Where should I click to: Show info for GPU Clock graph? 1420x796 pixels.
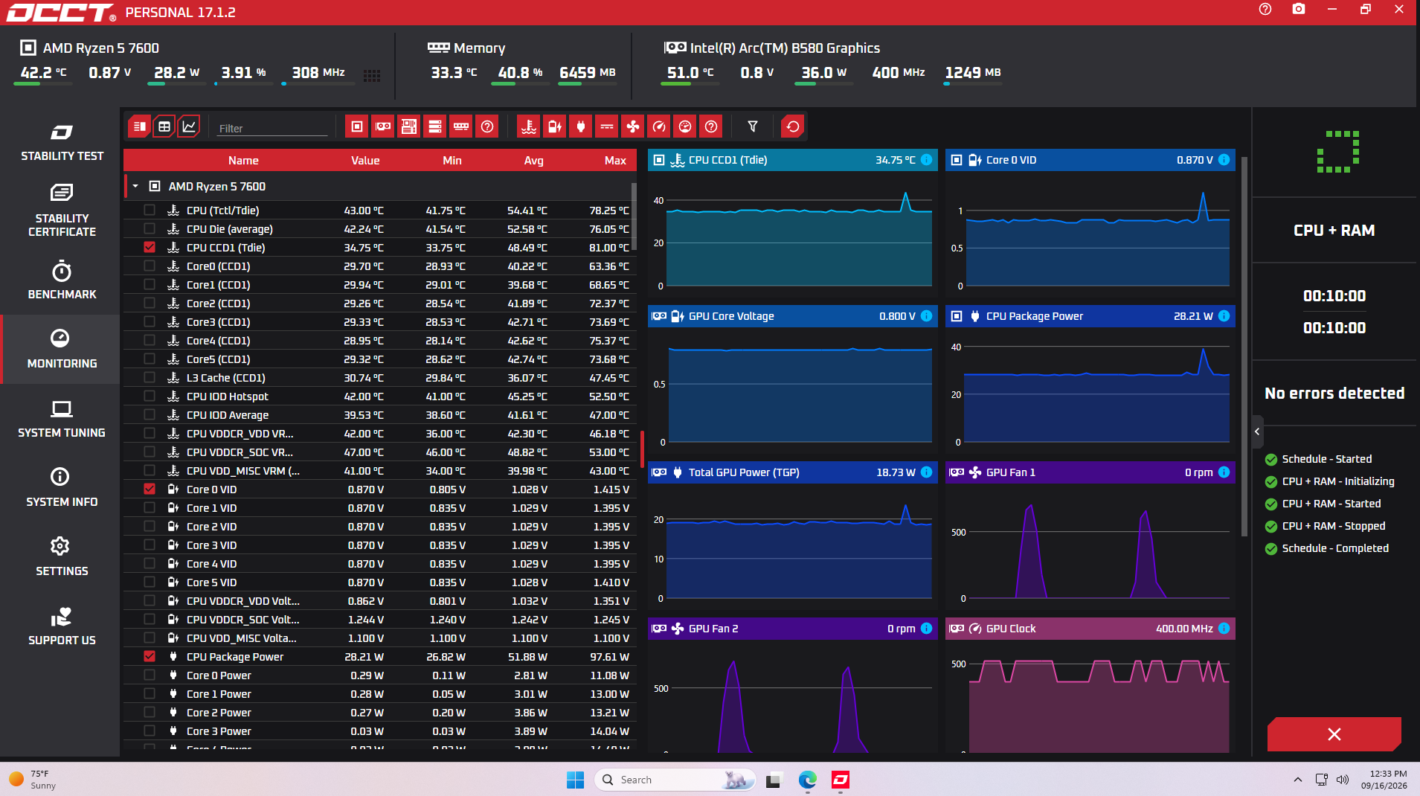pyautogui.click(x=1224, y=629)
